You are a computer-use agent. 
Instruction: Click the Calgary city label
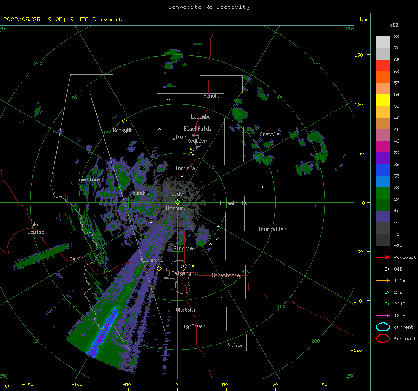pos(181,273)
